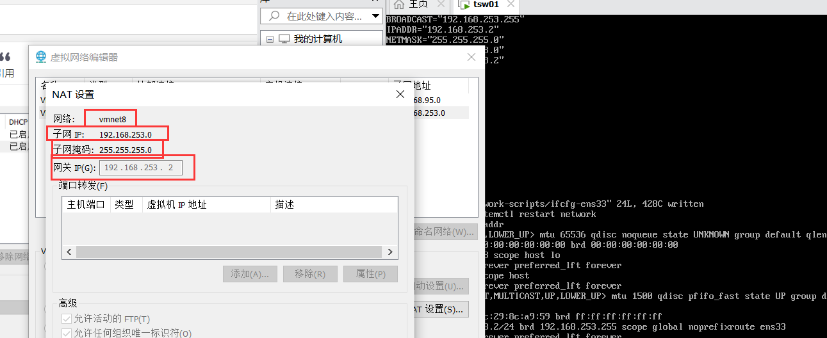The width and height of the screenshot is (827, 338).
Task: Toggle 允许活动的 FTP(T) checkbox
Action: (x=66, y=319)
